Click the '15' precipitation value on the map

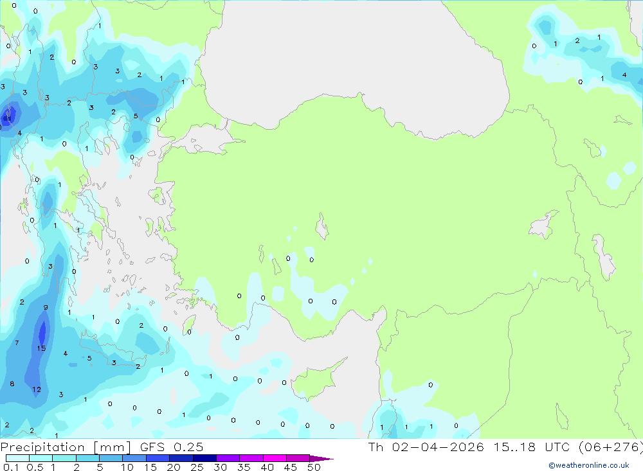click(x=41, y=348)
